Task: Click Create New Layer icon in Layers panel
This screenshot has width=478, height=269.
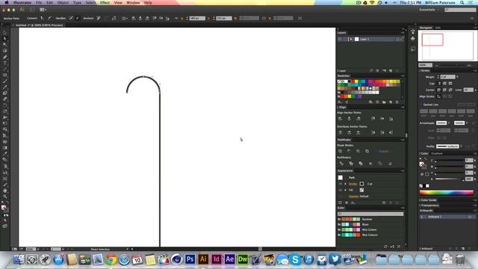Action: pyautogui.click(x=391, y=71)
